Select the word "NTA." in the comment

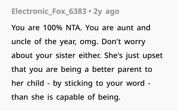[74, 27]
